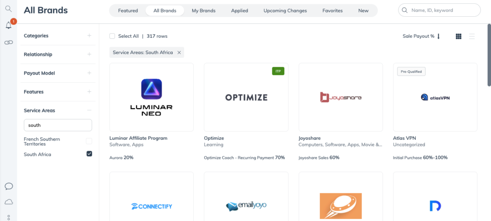The height and width of the screenshot is (221, 491).
Task: Open the notifications bell icon
Action: tap(9, 25)
